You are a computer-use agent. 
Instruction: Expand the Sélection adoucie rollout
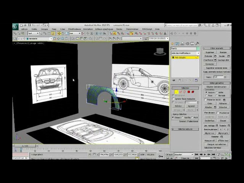(x=185, y=129)
